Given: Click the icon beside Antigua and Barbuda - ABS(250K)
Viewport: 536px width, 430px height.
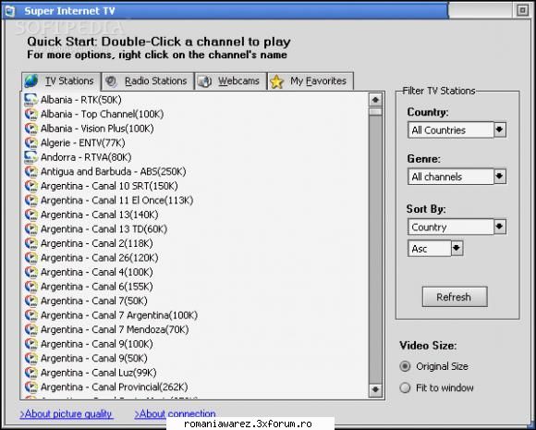Looking at the screenshot, I should click(x=30, y=172).
